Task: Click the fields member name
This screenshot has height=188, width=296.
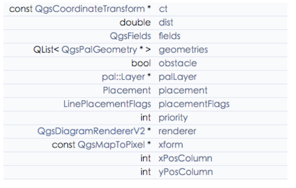Action: 170,36
